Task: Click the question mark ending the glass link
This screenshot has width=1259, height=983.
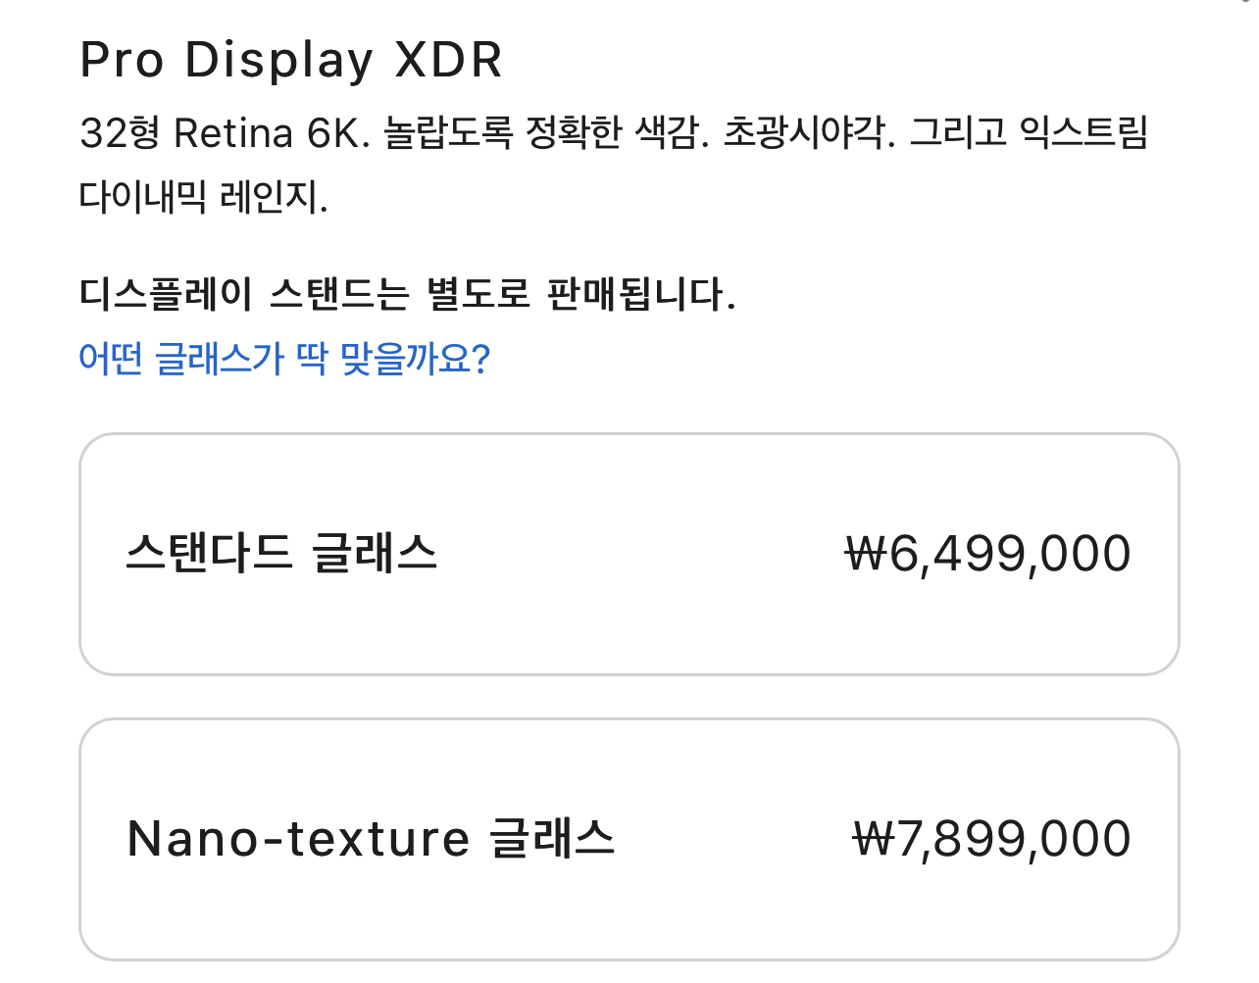Action: tap(480, 360)
